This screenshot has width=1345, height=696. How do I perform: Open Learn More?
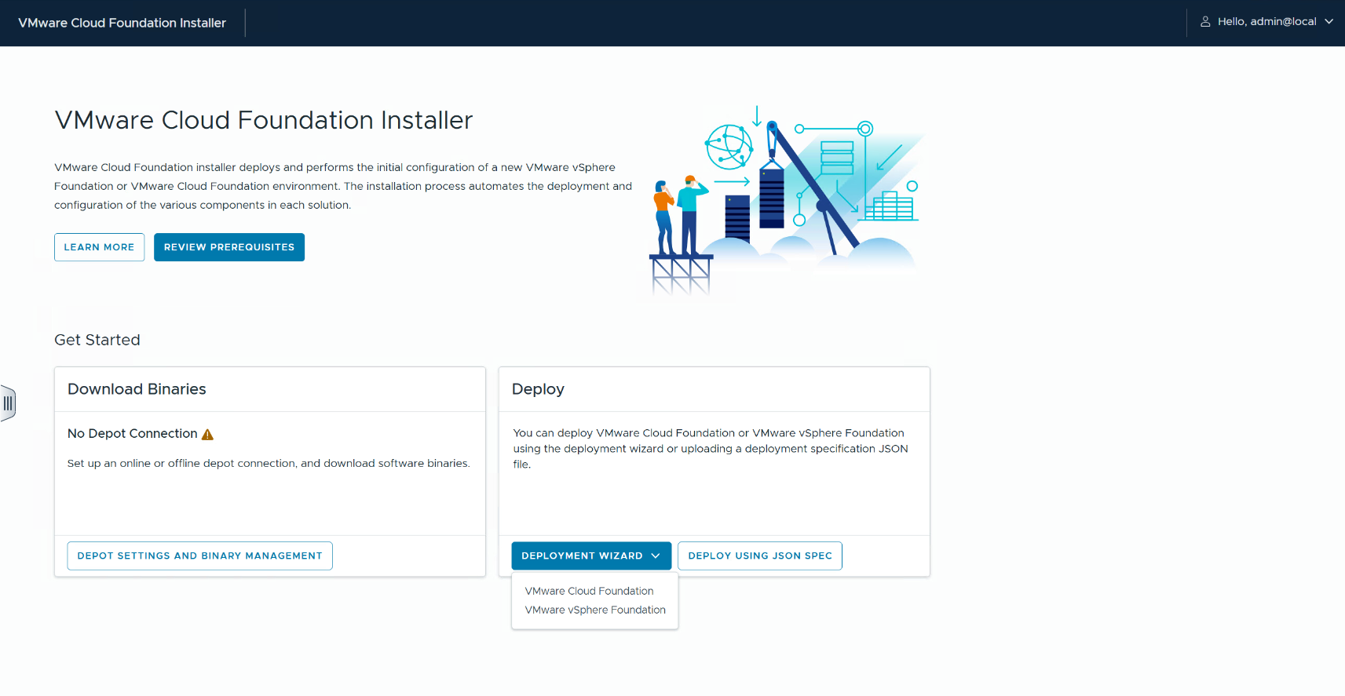[99, 247]
